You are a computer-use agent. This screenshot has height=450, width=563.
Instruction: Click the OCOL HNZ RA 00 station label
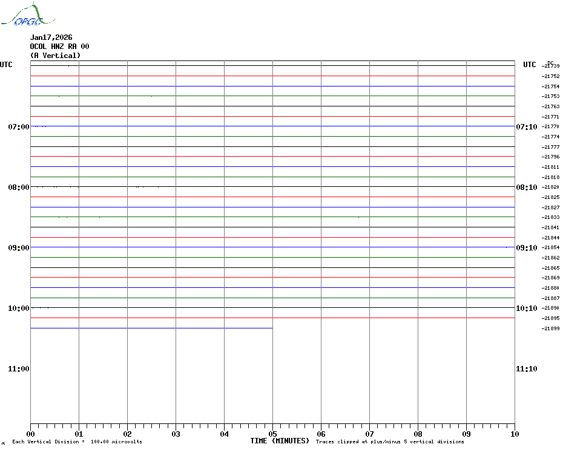59,47
